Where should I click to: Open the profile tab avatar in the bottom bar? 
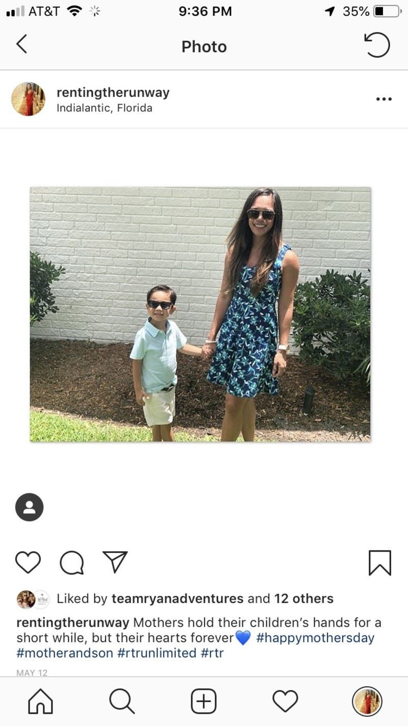click(367, 702)
